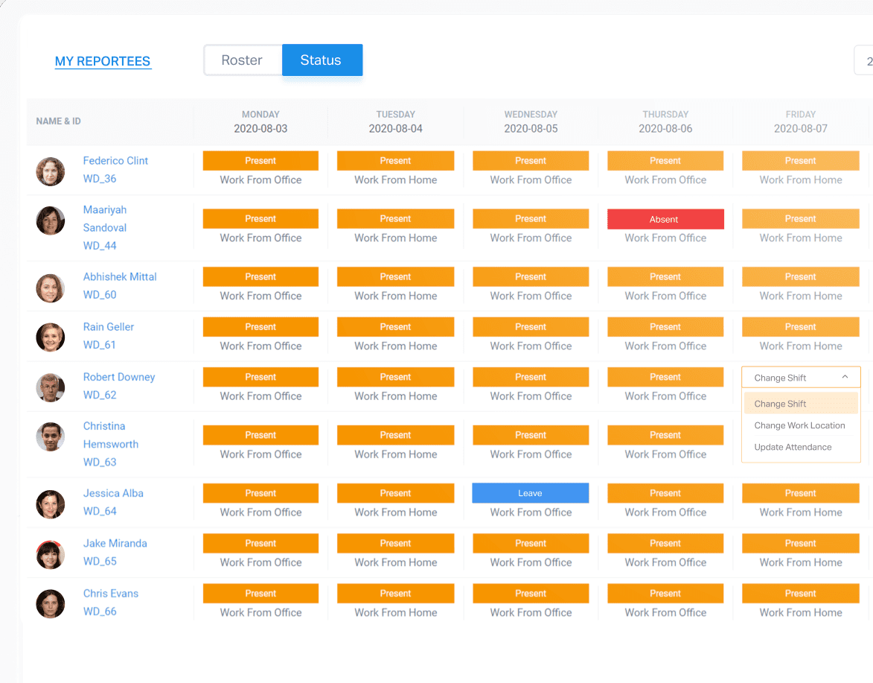Click Robert Downey's Tuesday Work From Home text
The width and height of the screenshot is (873, 683).
coord(395,396)
